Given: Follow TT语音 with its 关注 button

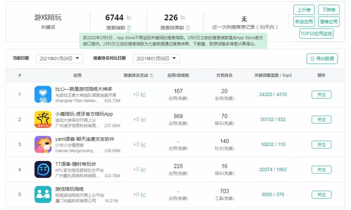Looking at the screenshot, I should (x=322, y=170).
